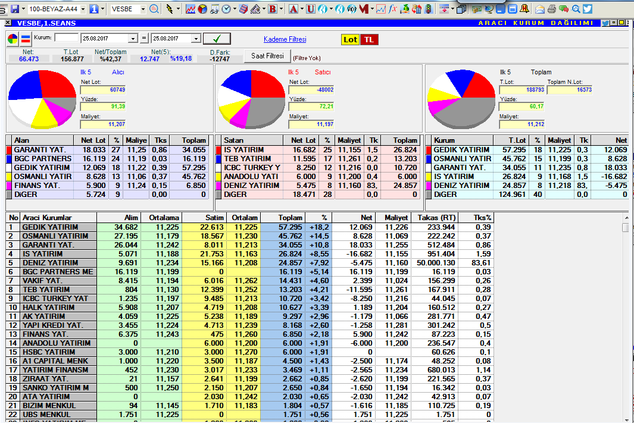Click the clock icon in toolbar
Image resolution: width=634 pixels, height=423 pixels.
point(226,8)
